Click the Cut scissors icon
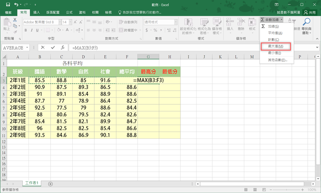 (15, 19)
